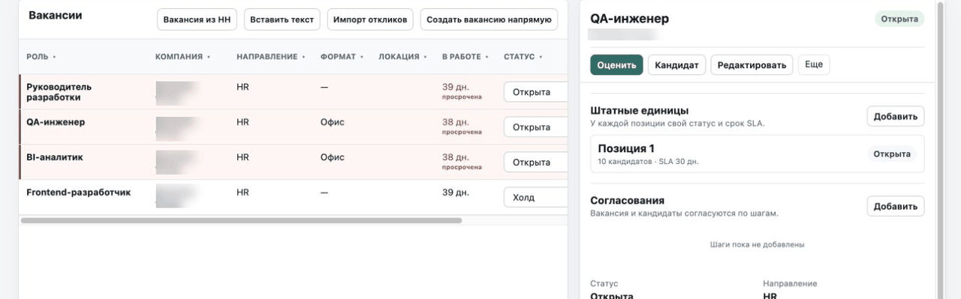Click the Открыта badge beside QA-инженер title

click(899, 19)
